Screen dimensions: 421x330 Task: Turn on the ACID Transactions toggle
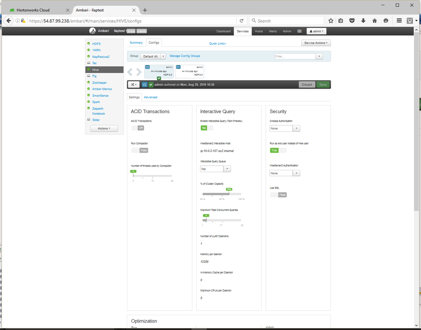pyautogui.click(x=136, y=128)
